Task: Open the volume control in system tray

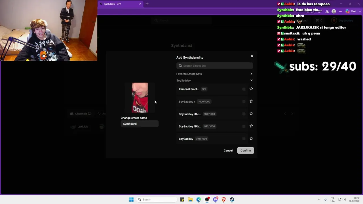Action: (x=345, y=199)
